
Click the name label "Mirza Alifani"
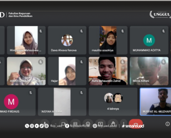141,81
